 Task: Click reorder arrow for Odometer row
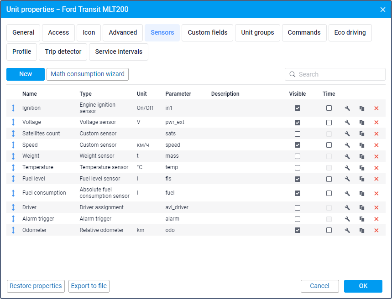(13, 230)
